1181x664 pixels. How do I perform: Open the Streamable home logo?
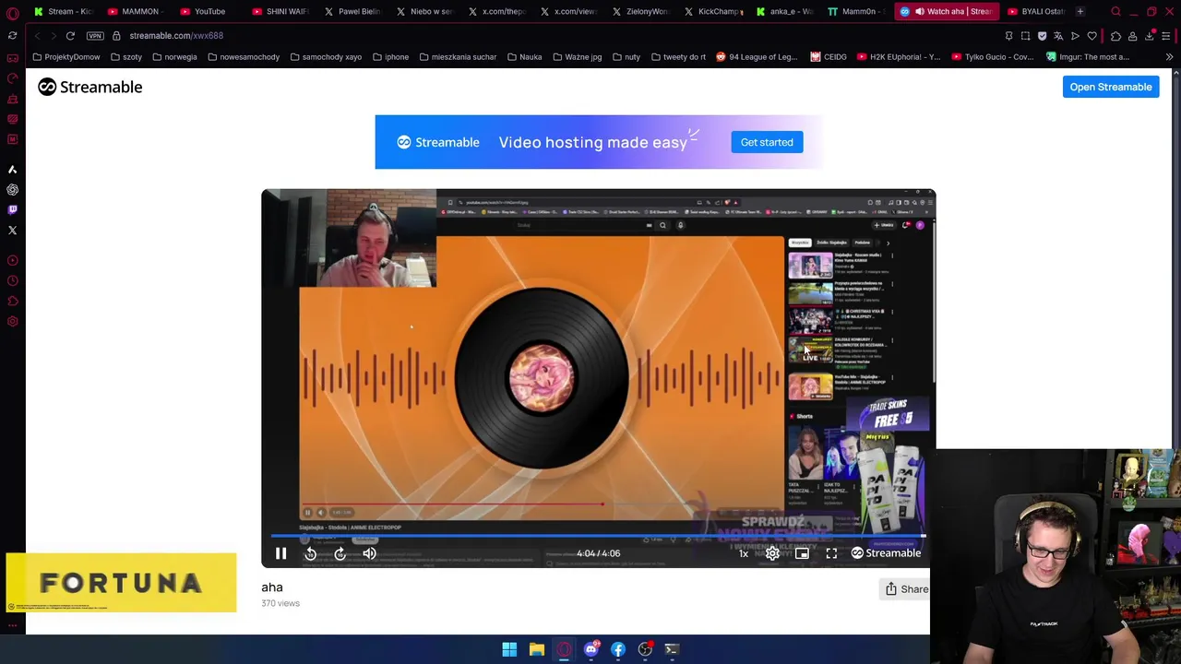click(x=89, y=87)
